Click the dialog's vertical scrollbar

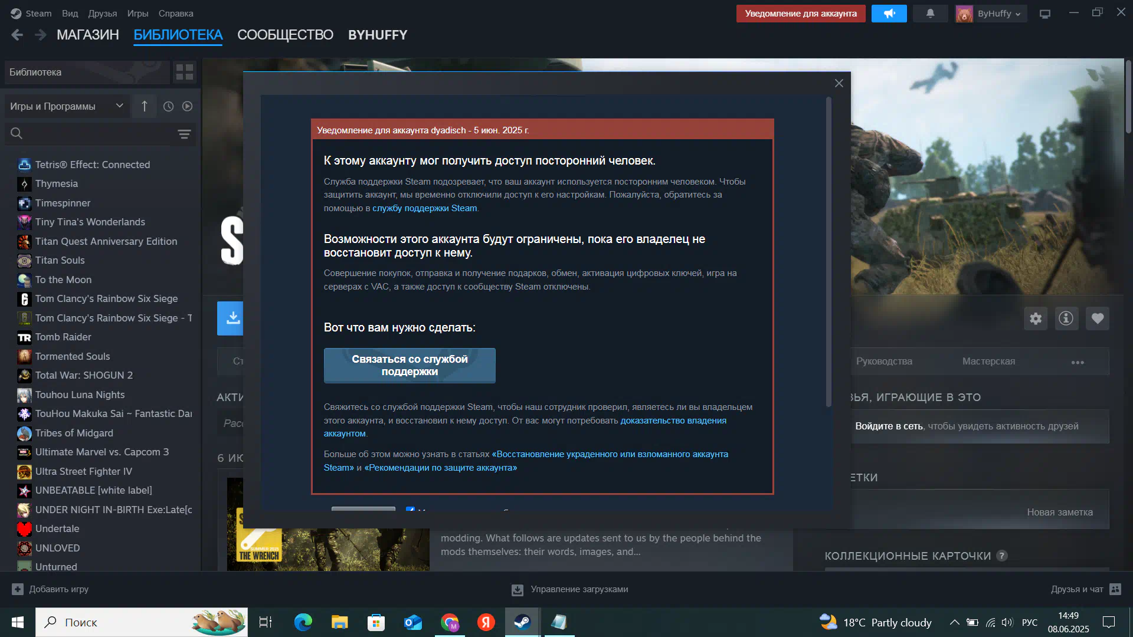(829, 252)
